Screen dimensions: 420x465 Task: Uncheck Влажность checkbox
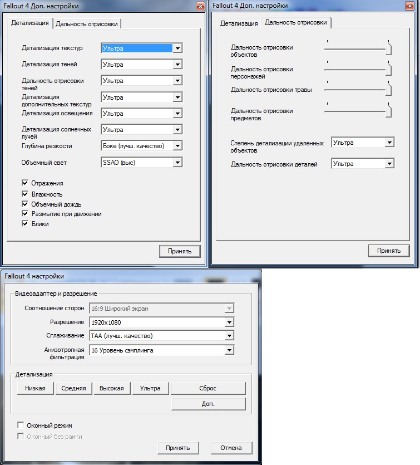25,194
